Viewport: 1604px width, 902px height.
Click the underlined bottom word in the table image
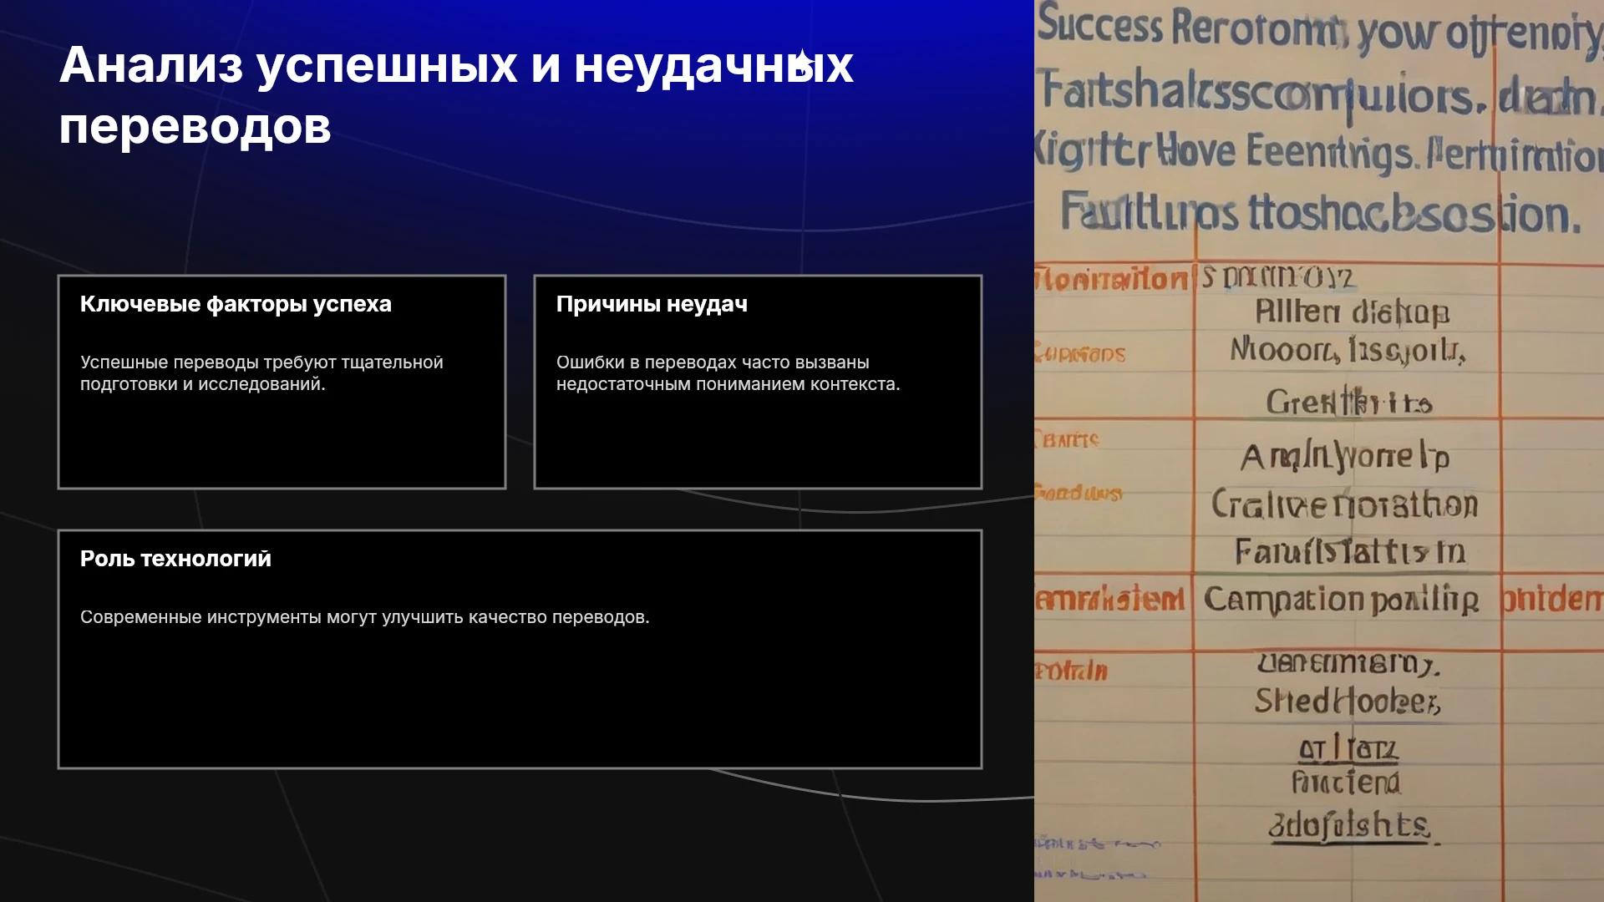pyautogui.click(x=1348, y=825)
